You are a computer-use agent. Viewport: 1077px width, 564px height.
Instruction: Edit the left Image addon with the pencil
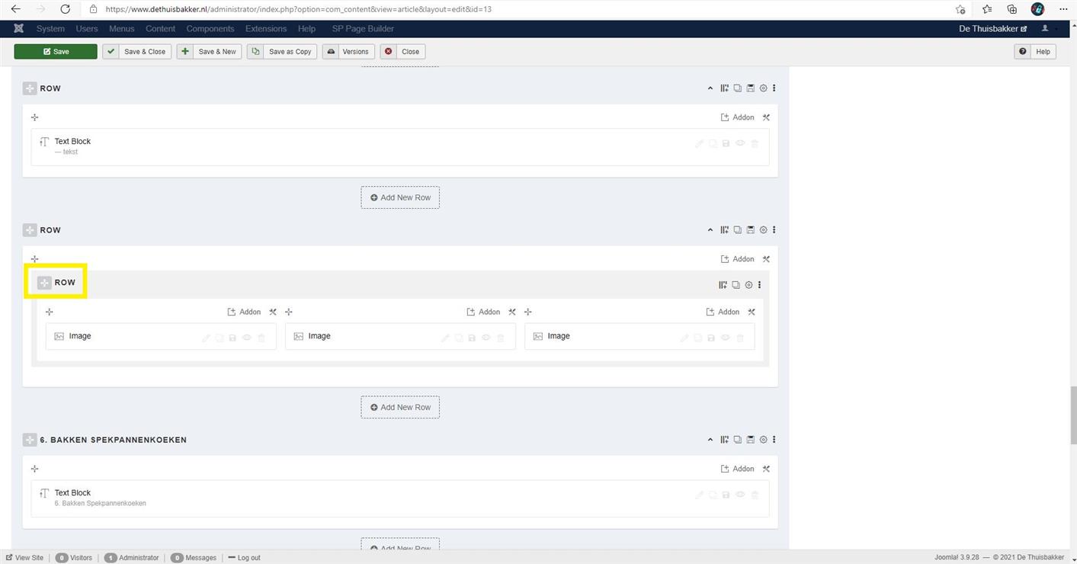click(206, 338)
